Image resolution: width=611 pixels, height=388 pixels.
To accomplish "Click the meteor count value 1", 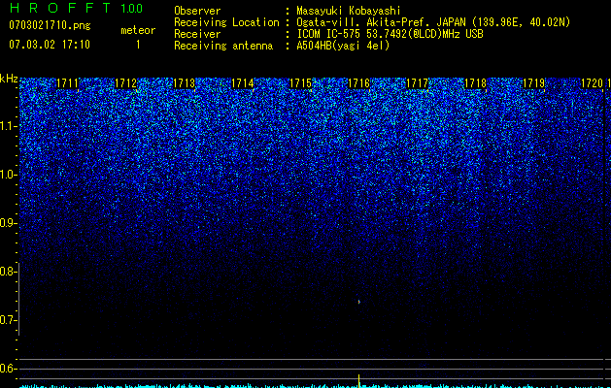I will click(x=138, y=45).
